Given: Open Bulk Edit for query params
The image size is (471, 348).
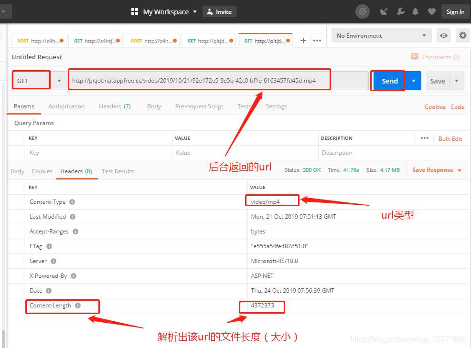Looking at the screenshot, I should click(450, 138).
